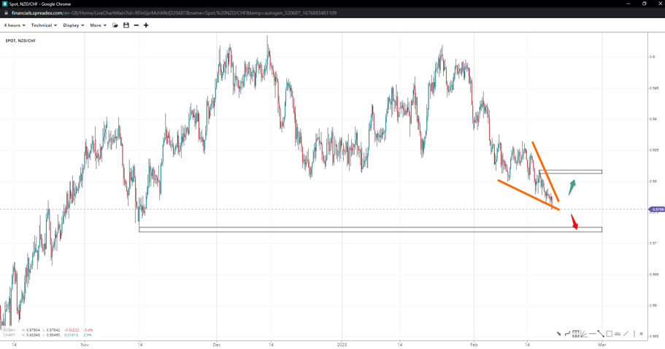The width and height of the screenshot is (665, 349).
Task: Click the current price label on axis
Action: click(657, 209)
